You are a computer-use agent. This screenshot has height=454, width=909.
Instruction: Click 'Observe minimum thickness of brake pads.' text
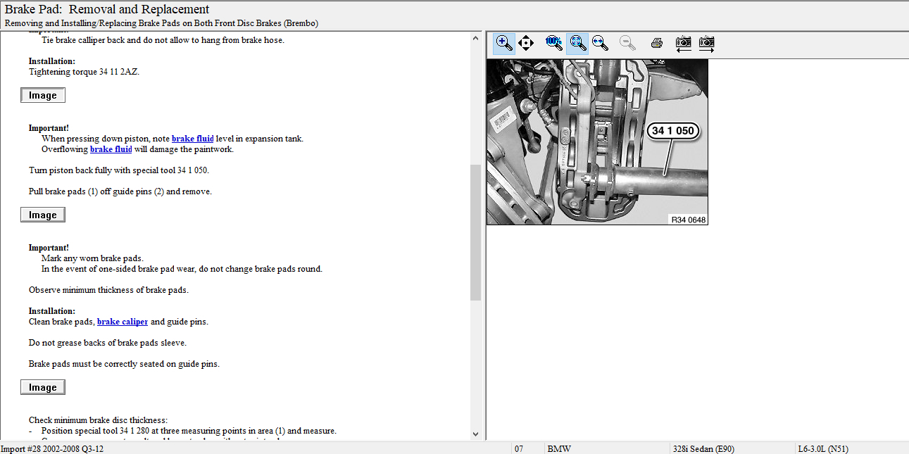pos(108,290)
